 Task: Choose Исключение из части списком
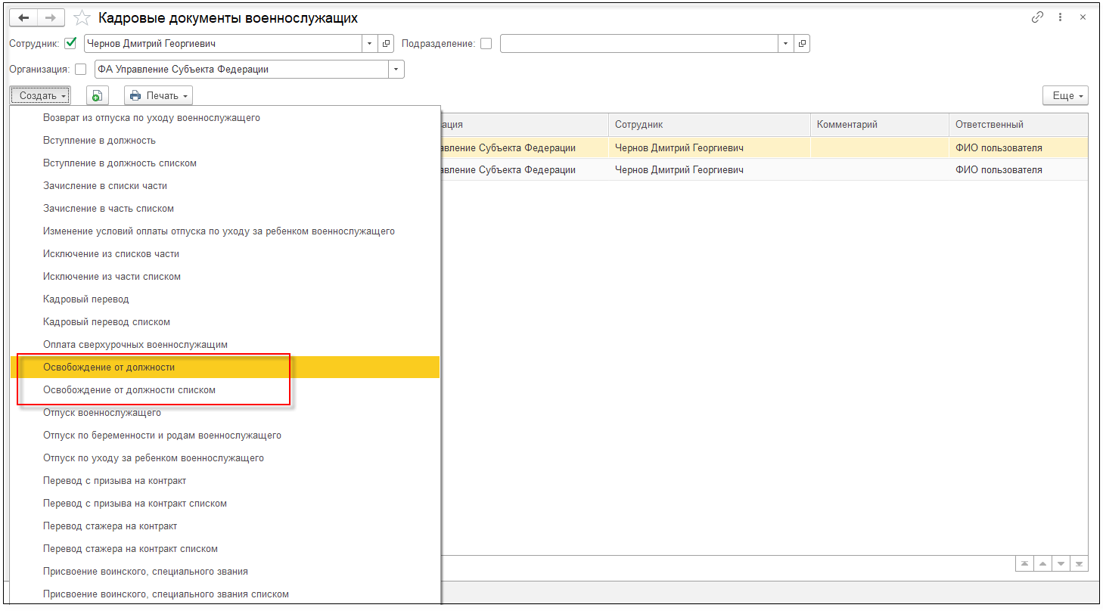click(225, 277)
